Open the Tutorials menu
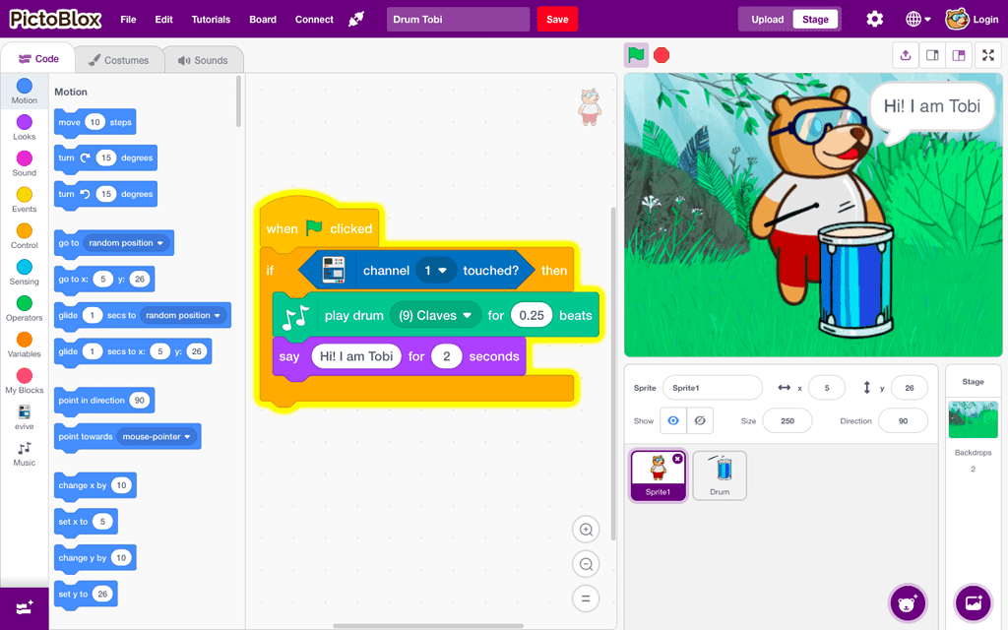 [x=211, y=20]
